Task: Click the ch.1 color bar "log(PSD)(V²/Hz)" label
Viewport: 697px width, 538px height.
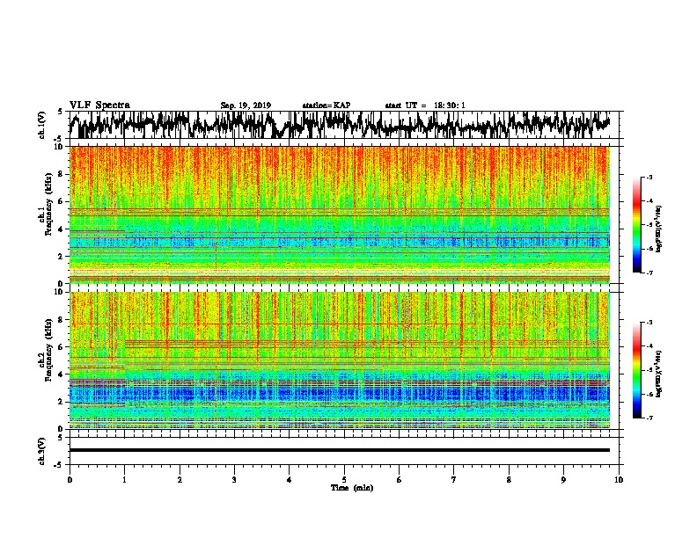Action: (658, 229)
